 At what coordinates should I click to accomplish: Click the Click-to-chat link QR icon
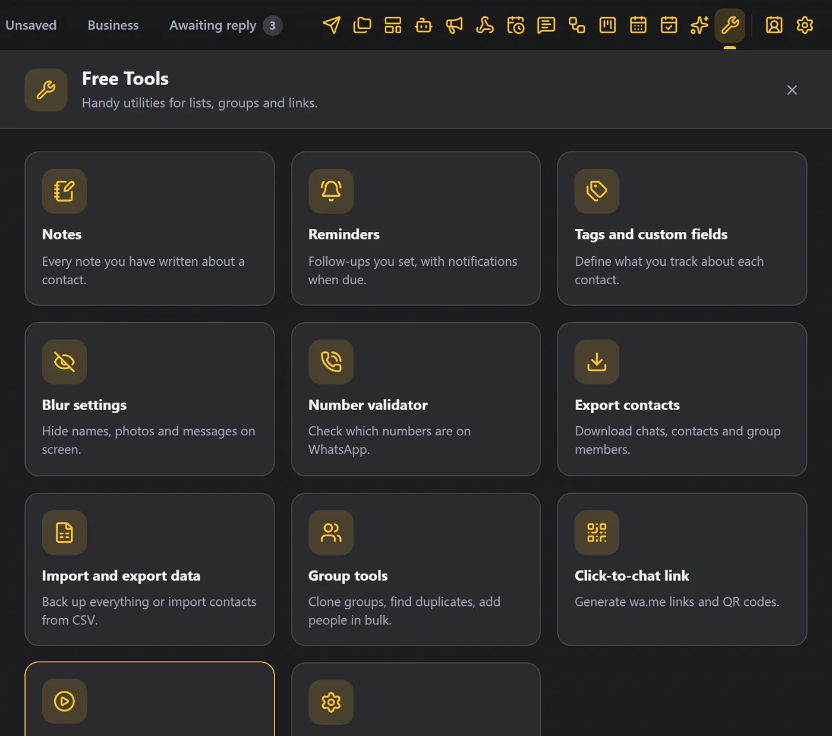coord(597,532)
